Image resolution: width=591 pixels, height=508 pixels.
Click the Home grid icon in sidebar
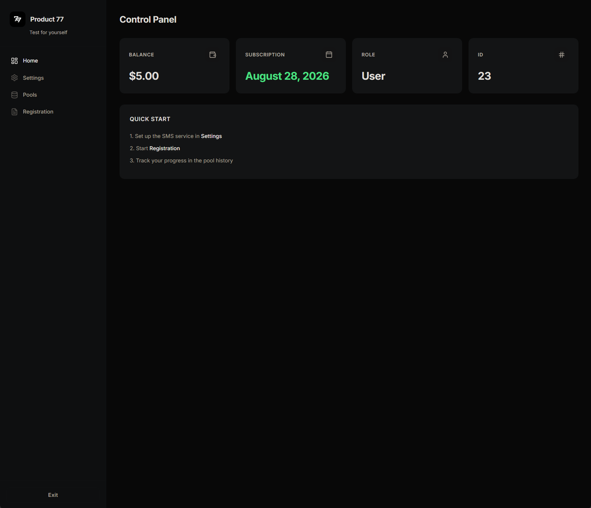click(14, 61)
